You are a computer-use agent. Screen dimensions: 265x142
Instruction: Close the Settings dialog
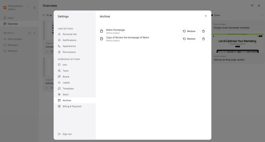coord(206,16)
